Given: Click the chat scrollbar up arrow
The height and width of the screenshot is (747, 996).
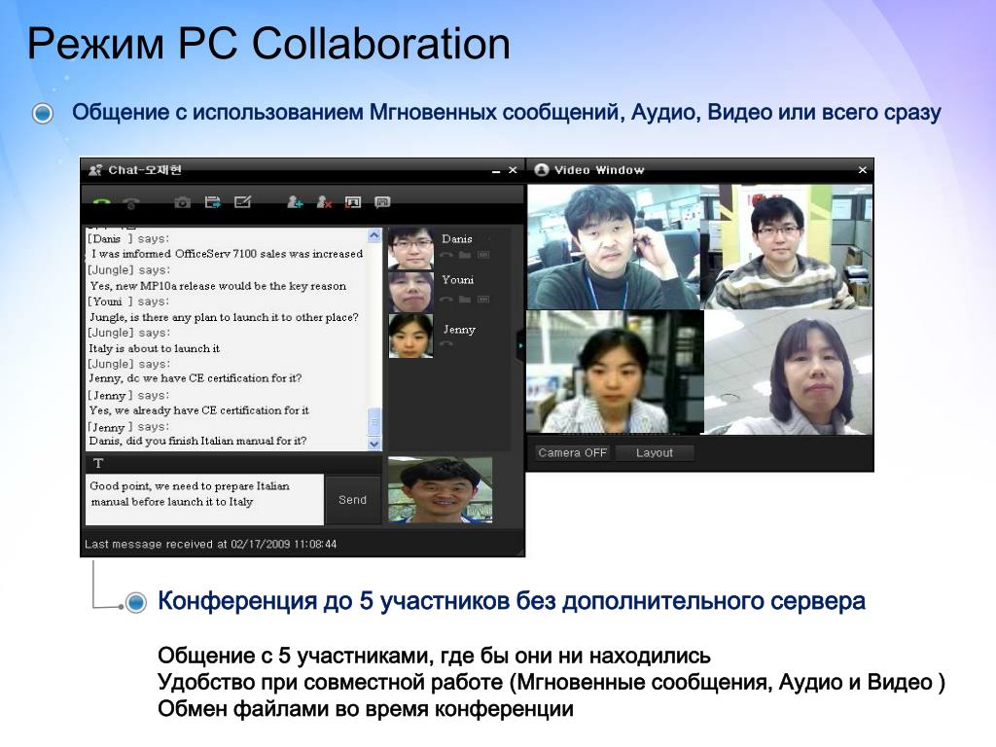Looking at the screenshot, I should pos(374,235).
